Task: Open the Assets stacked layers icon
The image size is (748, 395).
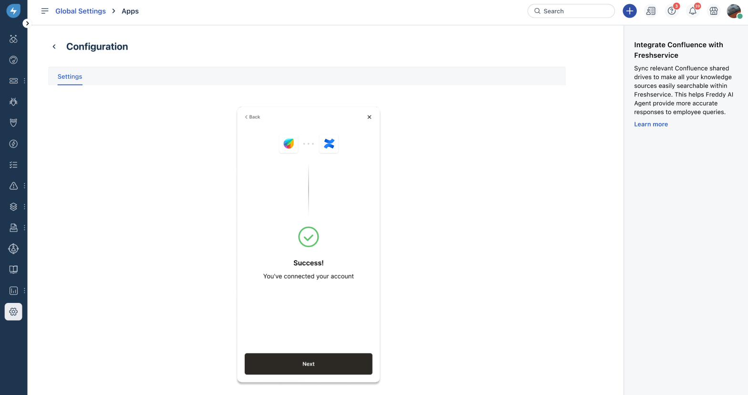Action: [13, 207]
